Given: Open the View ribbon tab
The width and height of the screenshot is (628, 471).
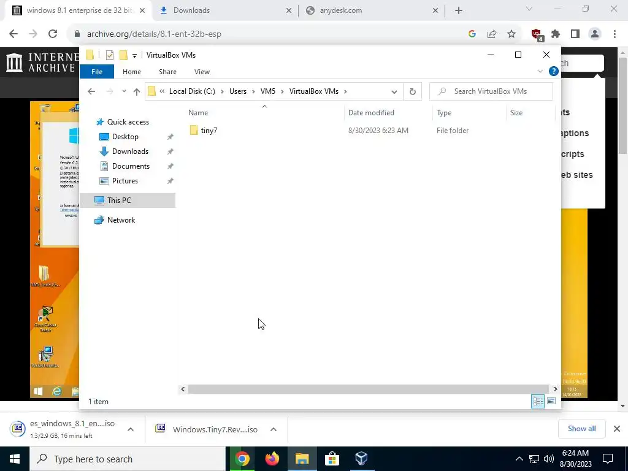Looking at the screenshot, I should pyautogui.click(x=202, y=72).
